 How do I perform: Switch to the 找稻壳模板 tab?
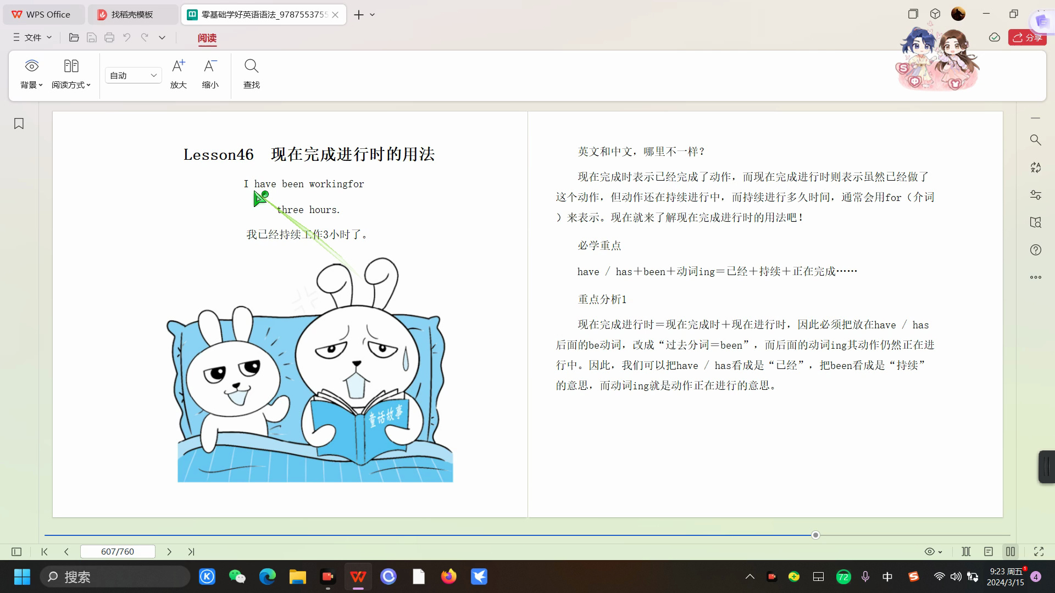point(132,15)
